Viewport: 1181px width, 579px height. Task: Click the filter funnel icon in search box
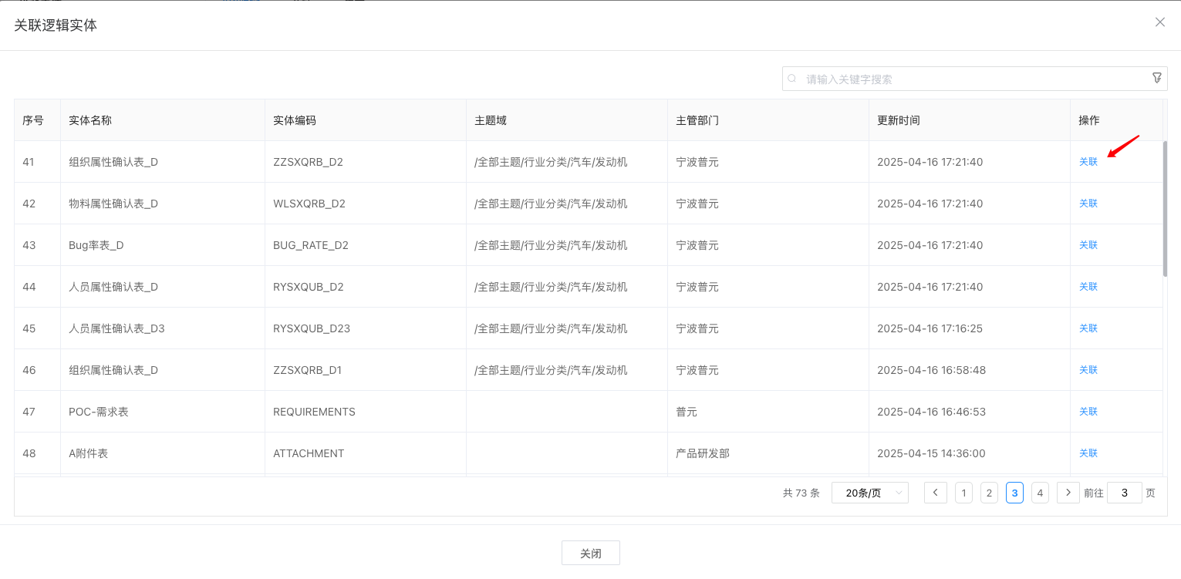pyautogui.click(x=1156, y=78)
